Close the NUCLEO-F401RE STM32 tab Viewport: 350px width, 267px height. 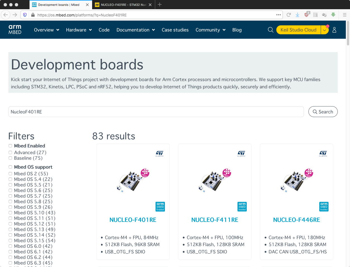pyautogui.click(x=151, y=5)
